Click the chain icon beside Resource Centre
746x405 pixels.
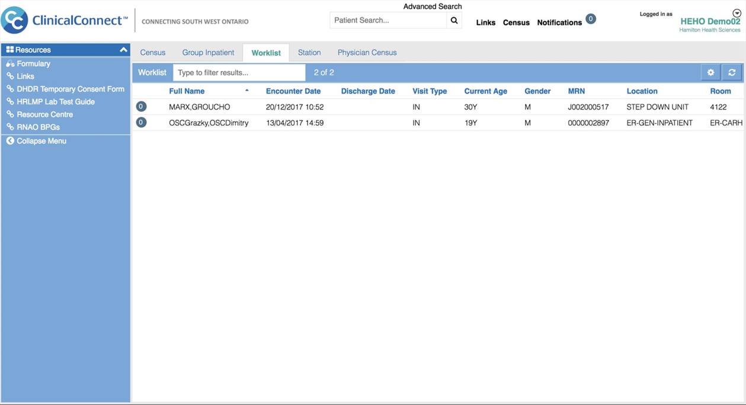pos(10,114)
